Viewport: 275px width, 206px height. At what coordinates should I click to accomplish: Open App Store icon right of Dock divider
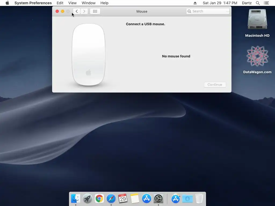coord(176,198)
